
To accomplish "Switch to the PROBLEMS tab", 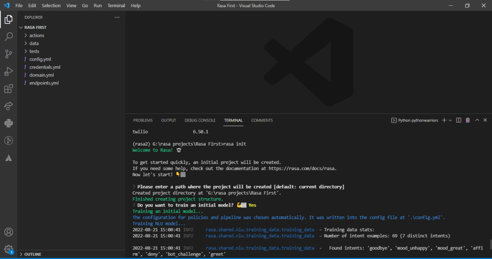I will [143, 120].
